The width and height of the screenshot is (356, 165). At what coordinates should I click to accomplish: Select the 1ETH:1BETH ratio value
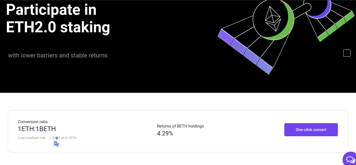tap(37, 129)
